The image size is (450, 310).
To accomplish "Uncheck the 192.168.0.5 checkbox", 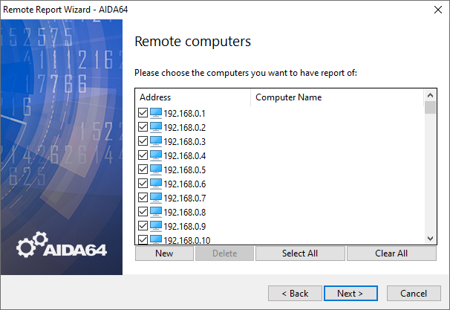I will pyautogui.click(x=143, y=169).
